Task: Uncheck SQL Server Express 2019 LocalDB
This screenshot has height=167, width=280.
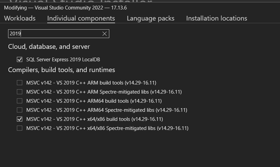Action: (x=20, y=59)
